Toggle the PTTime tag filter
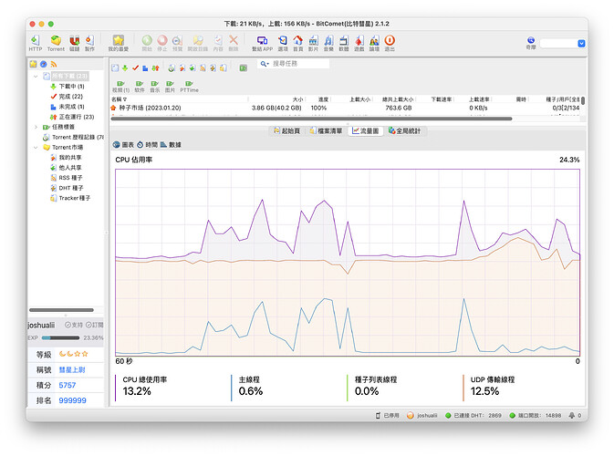The image size is (614, 456). (189, 87)
